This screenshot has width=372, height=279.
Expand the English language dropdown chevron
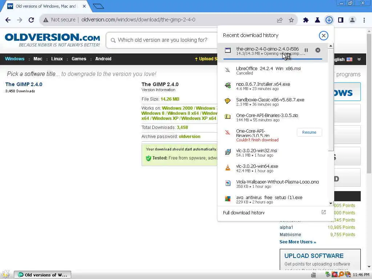(359, 59)
